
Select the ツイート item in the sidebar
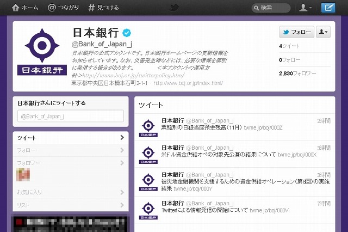pyautogui.click(x=71, y=138)
